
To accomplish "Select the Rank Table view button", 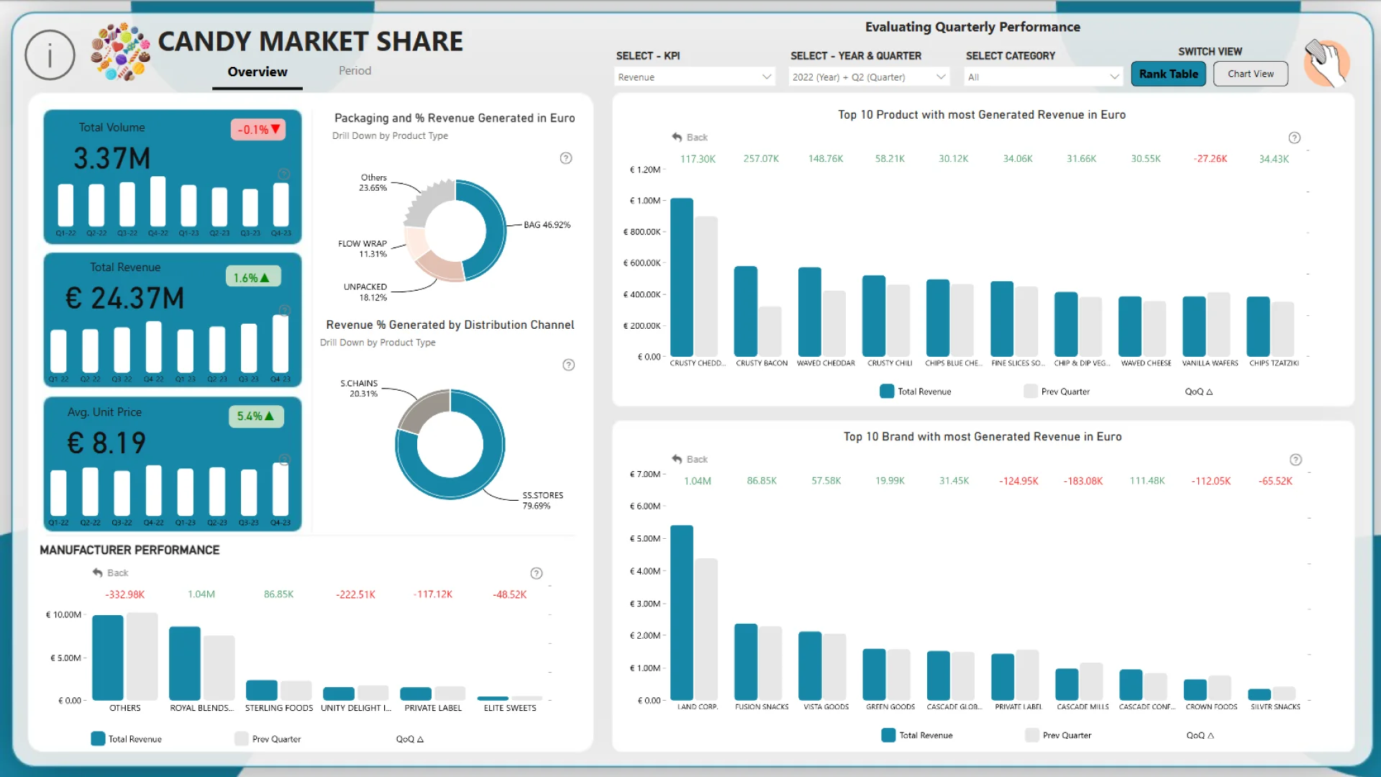I will [1168, 73].
